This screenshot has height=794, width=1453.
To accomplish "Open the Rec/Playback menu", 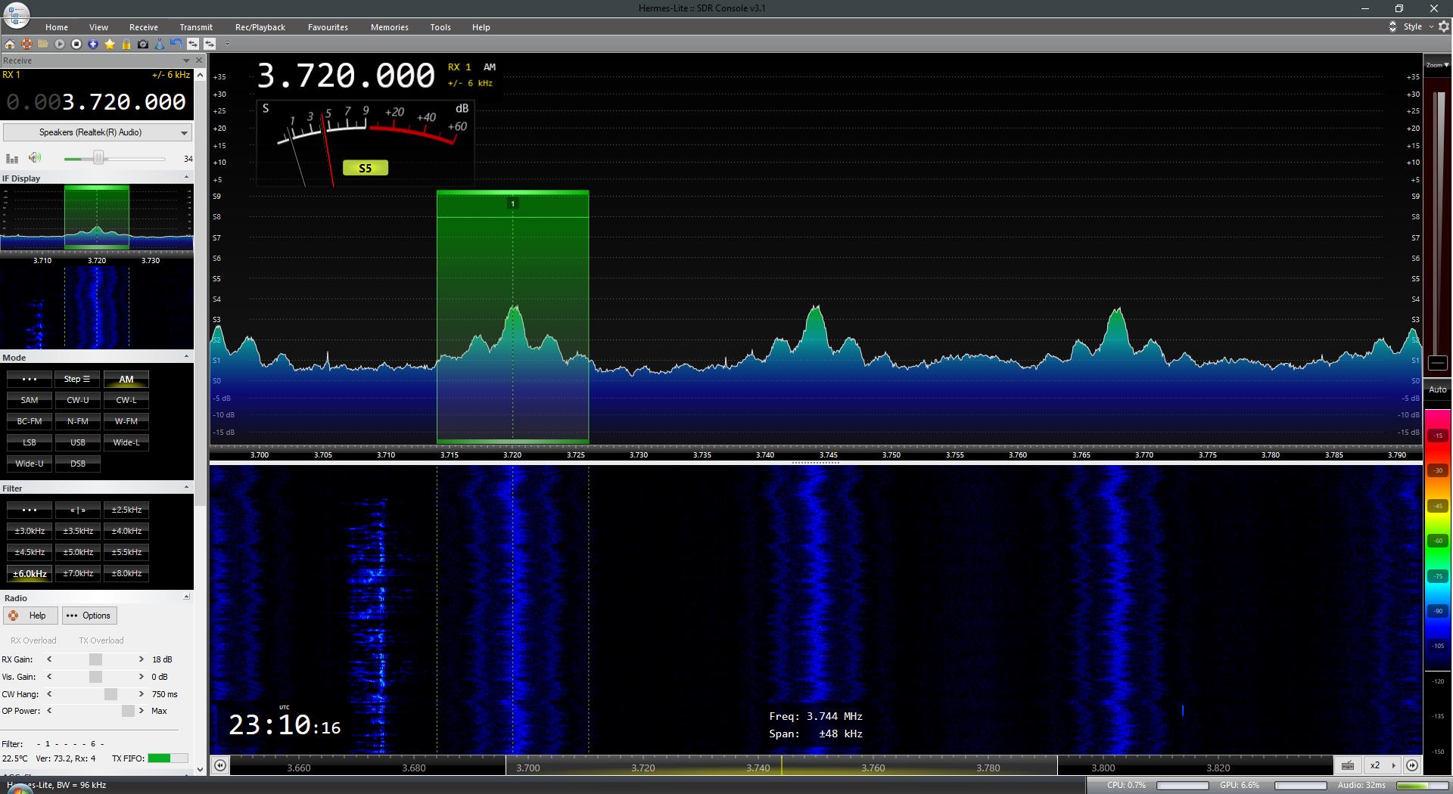I will point(260,27).
